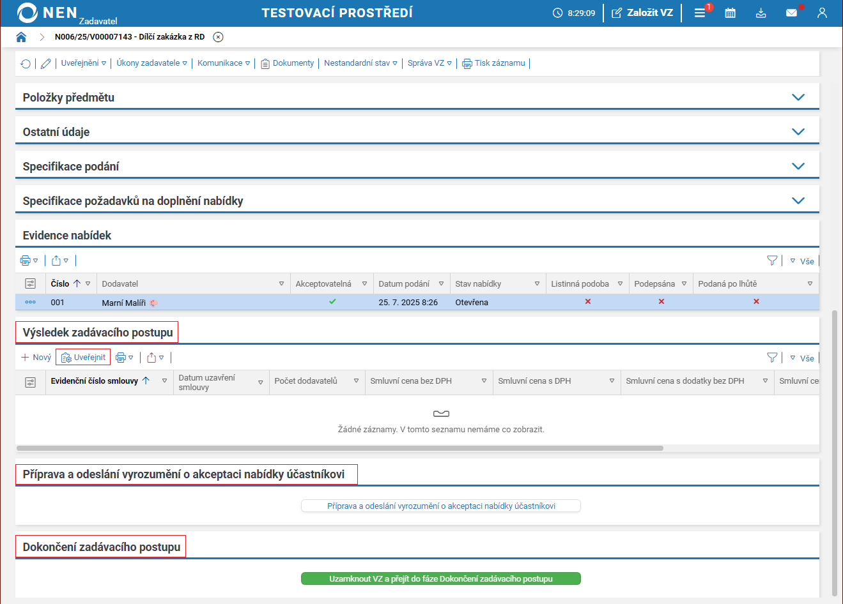
Task: Click Uzamknout VZ a přejít do fáze Dokončení
Action: pos(441,579)
